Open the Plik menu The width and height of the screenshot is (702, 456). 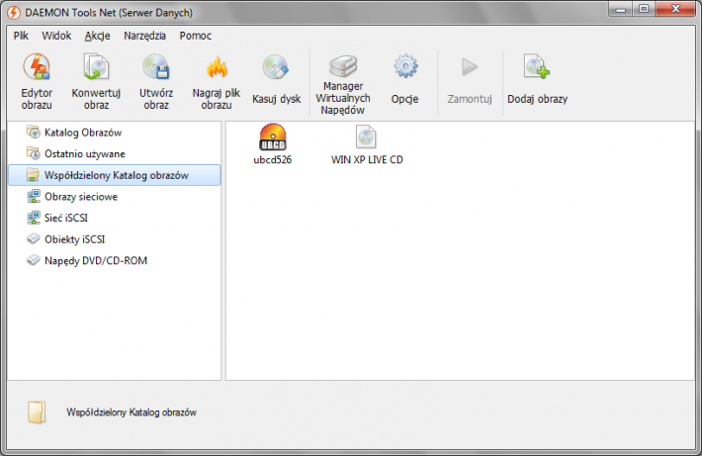[21, 36]
